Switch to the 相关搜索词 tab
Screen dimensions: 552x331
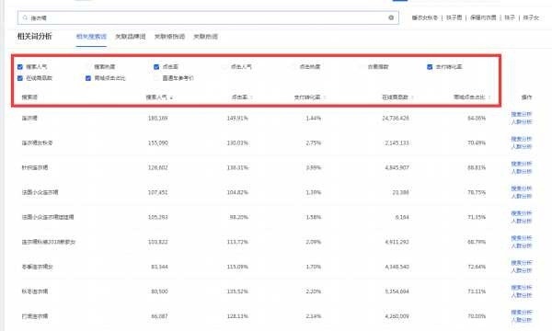point(91,37)
